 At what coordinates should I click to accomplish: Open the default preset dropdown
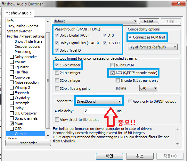coord(95,21)
